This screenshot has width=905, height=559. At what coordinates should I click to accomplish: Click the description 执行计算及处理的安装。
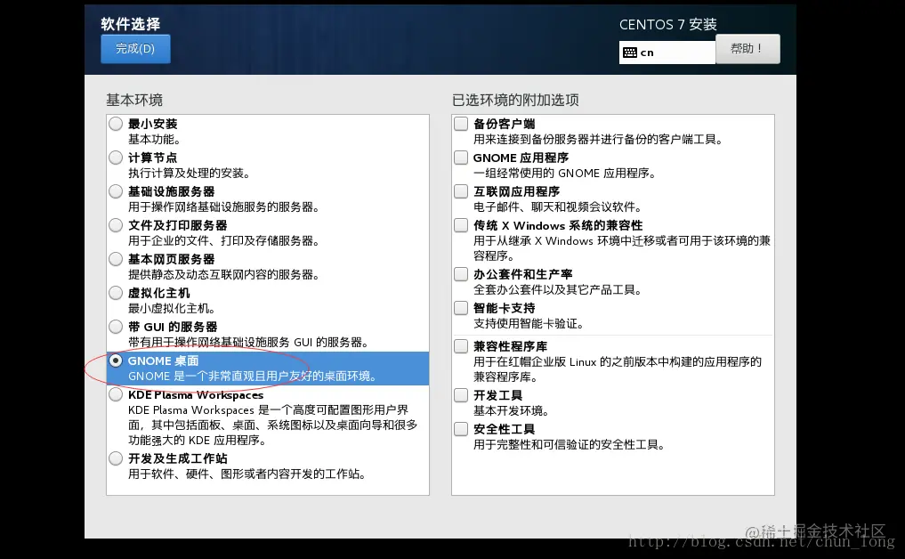[189, 174]
